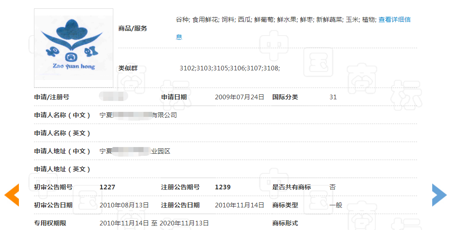Open the Zao yuan hong trademark image

73,48
